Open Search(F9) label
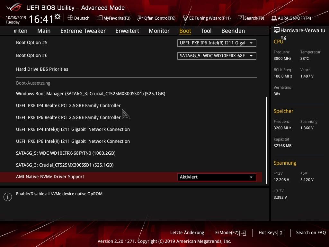Viewport: 329px width, 247px height. (254, 18)
